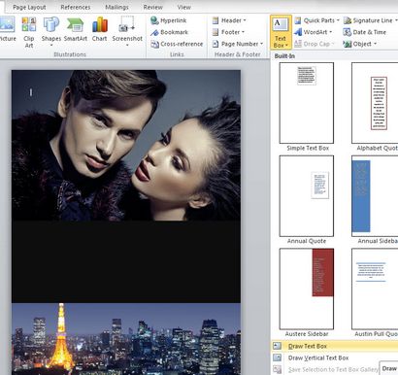This screenshot has height=375, width=398.
Task: Click the Hyperlink icon
Action: click(155, 20)
